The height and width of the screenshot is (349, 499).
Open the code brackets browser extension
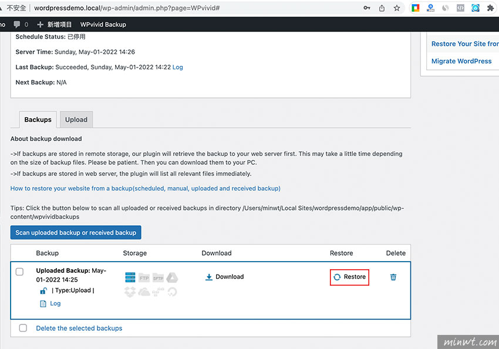click(460, 8)
